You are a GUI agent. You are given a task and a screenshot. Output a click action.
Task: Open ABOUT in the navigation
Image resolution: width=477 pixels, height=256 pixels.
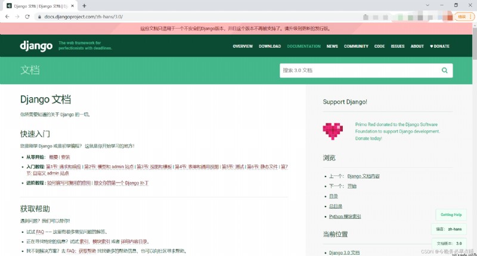click(417, 47)
